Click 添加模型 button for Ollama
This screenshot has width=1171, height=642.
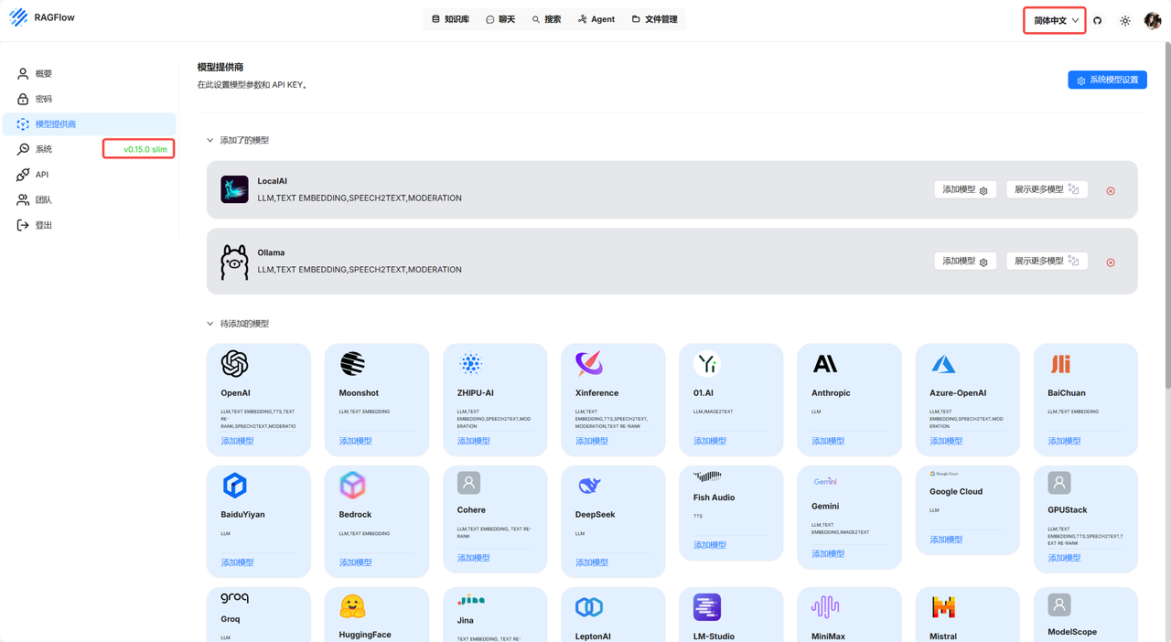point(965,261)
